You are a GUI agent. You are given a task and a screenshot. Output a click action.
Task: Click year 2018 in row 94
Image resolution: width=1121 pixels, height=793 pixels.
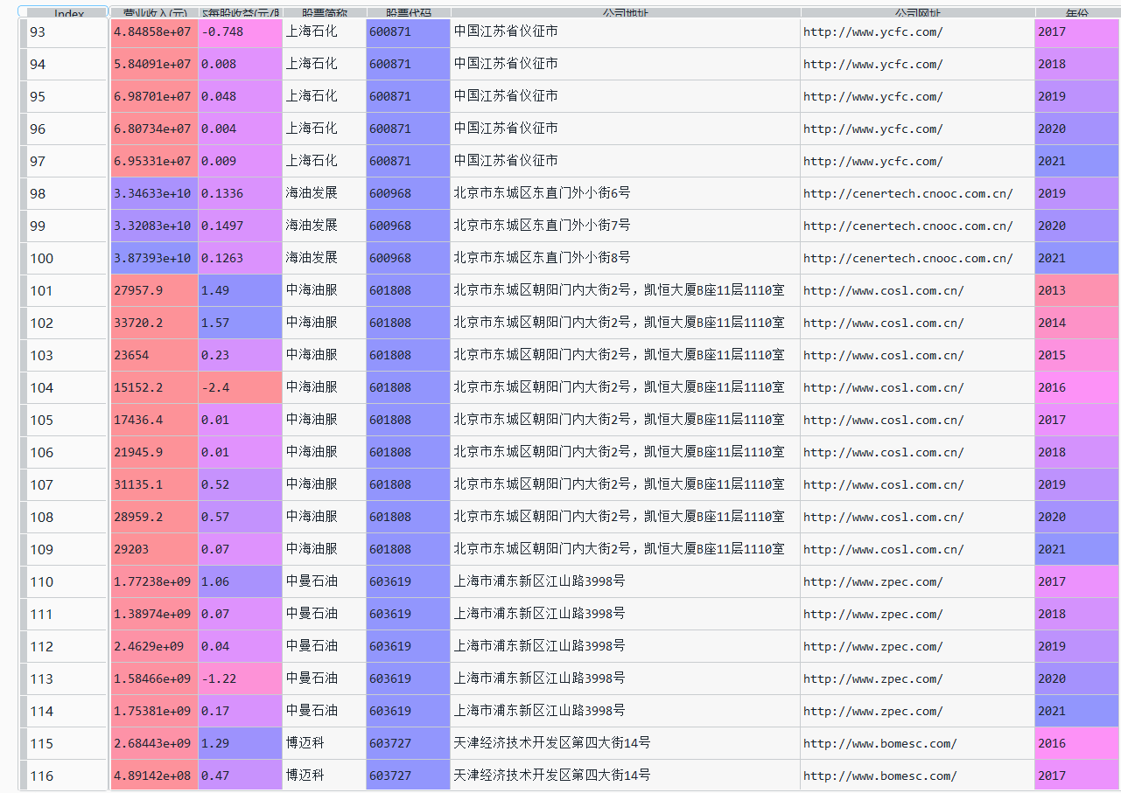[x=1076, y=64]
